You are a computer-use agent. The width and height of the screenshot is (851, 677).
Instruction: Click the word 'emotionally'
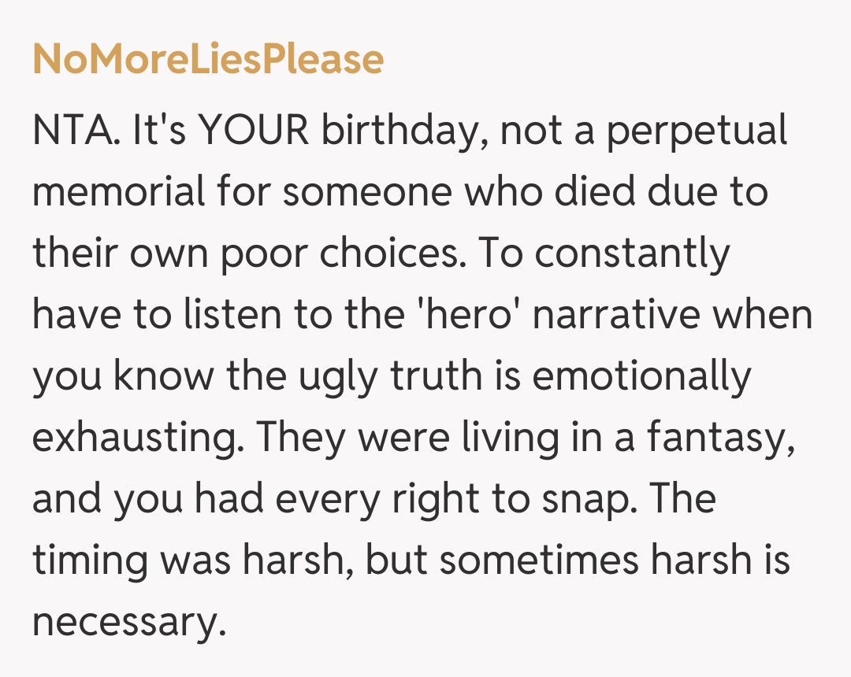tap(642, 378)
